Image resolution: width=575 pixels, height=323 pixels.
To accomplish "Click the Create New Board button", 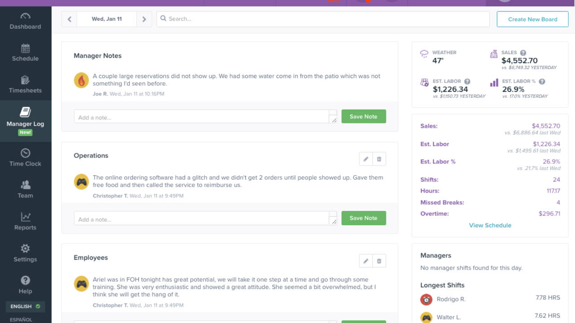I will pos(532,19).
